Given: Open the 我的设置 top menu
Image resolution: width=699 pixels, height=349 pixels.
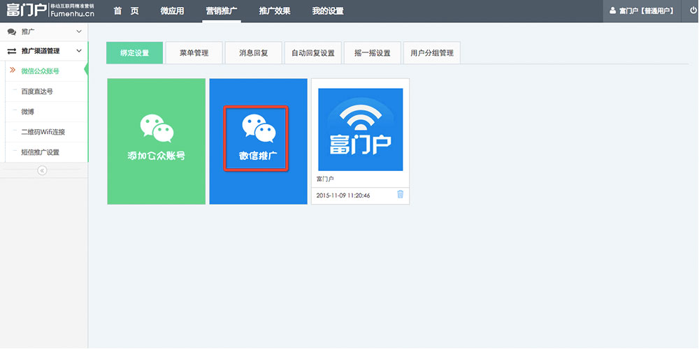Looking at the screenshot, I should (328, 11).
